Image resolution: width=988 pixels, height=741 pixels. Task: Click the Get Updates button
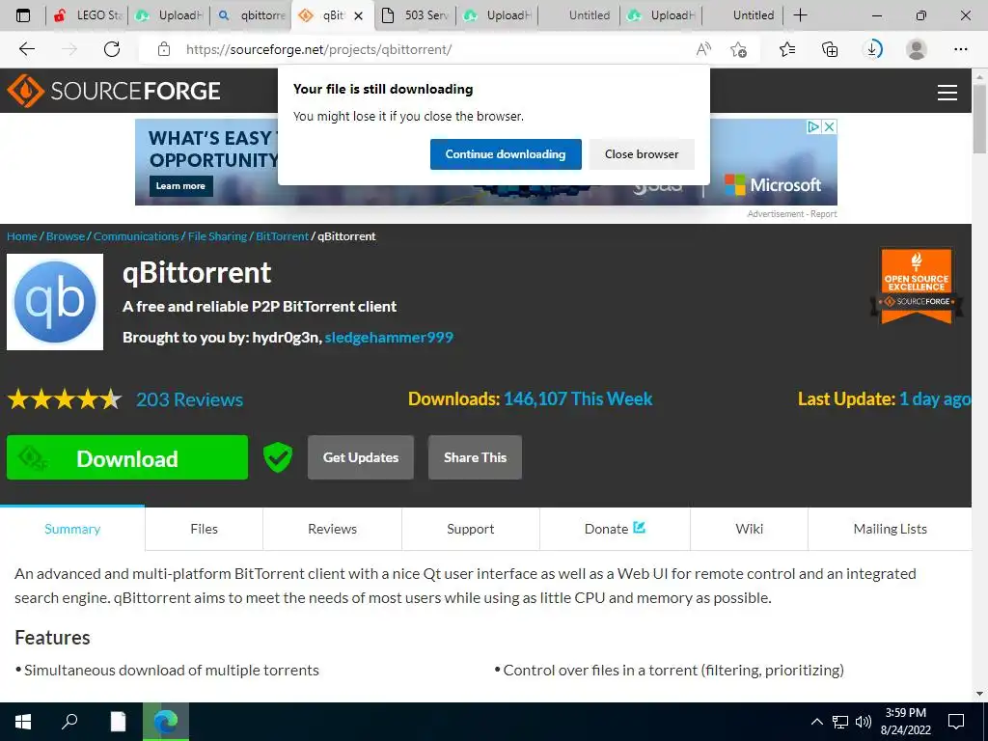361,457
